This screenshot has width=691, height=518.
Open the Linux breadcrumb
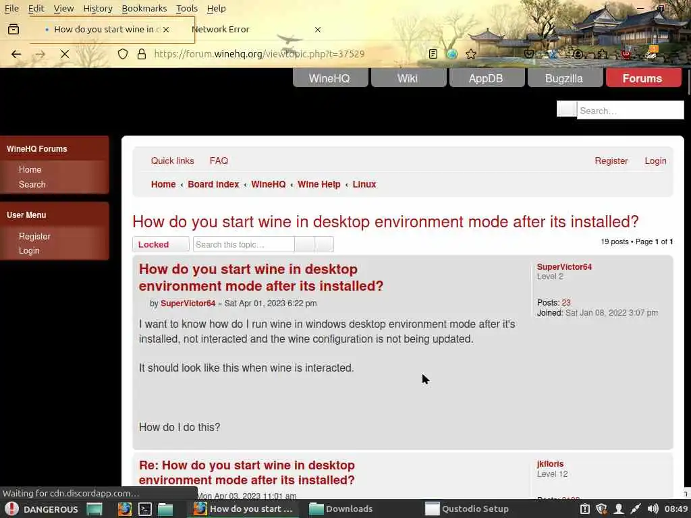pos(364,185)
